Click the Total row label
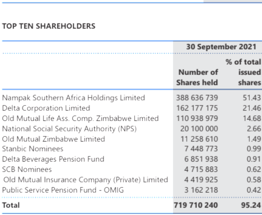Screen dimensions: 262x215 (11, 205)
